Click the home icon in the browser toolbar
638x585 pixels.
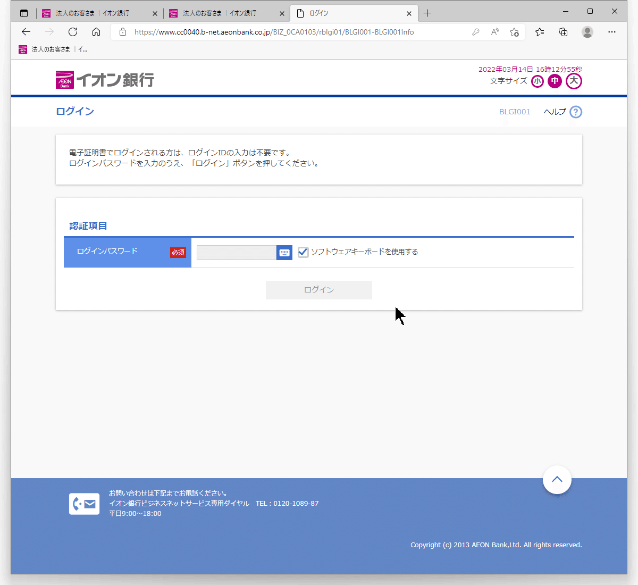tap(96, 32)
